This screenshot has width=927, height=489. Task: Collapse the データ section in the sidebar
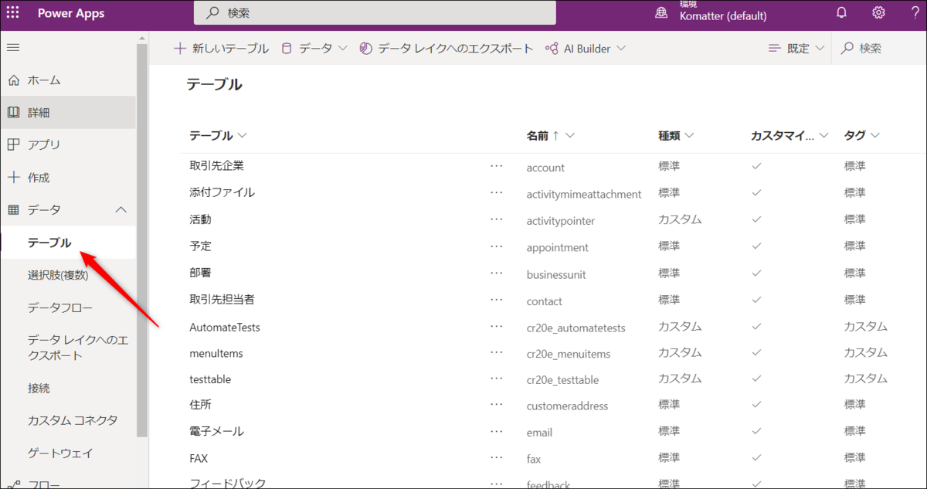tap(120, 209)
